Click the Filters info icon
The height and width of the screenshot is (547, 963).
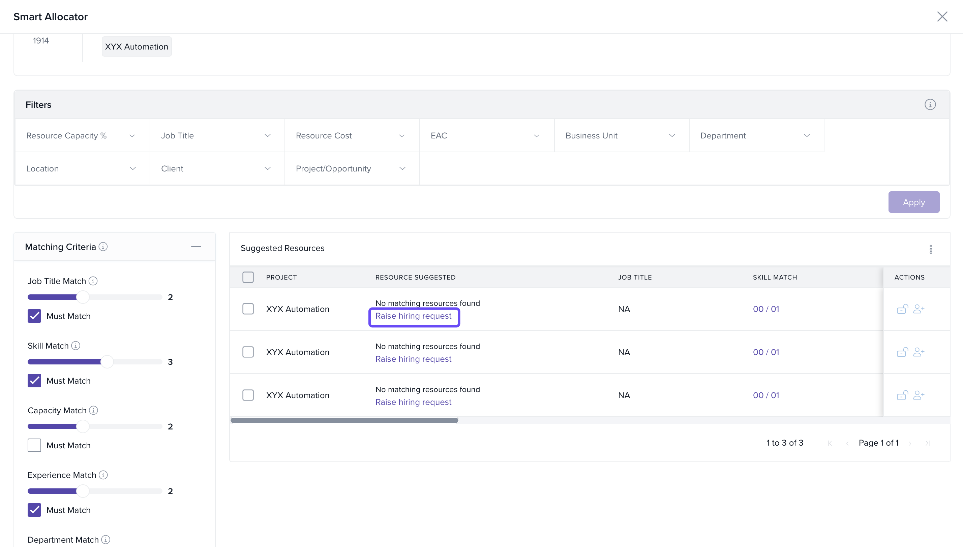coord(930,104)
